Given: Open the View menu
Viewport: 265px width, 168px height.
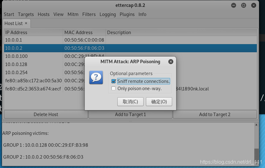Looking at the screenshot, I should (x=58, y=14).
